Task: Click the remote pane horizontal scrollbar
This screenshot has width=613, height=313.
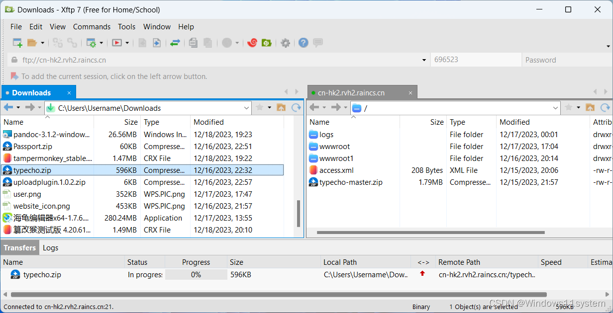Action: pos(430,233)
